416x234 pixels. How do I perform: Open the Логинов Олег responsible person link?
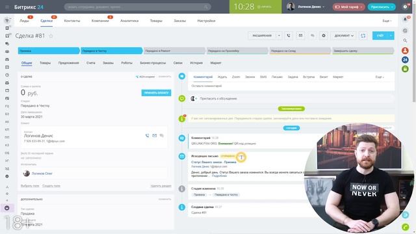coord(42,174)
